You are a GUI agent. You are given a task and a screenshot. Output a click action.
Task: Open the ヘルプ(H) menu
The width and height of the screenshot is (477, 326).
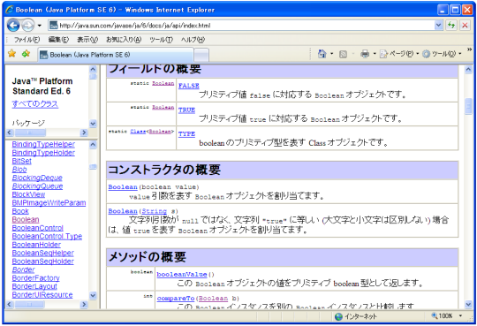[x=193, y=39]
